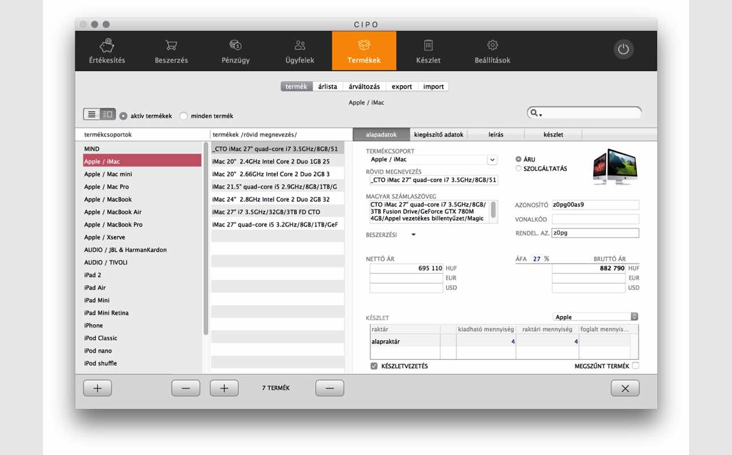
Task: Open the Beállítások gear settings
Action: [x=492, y=51]
